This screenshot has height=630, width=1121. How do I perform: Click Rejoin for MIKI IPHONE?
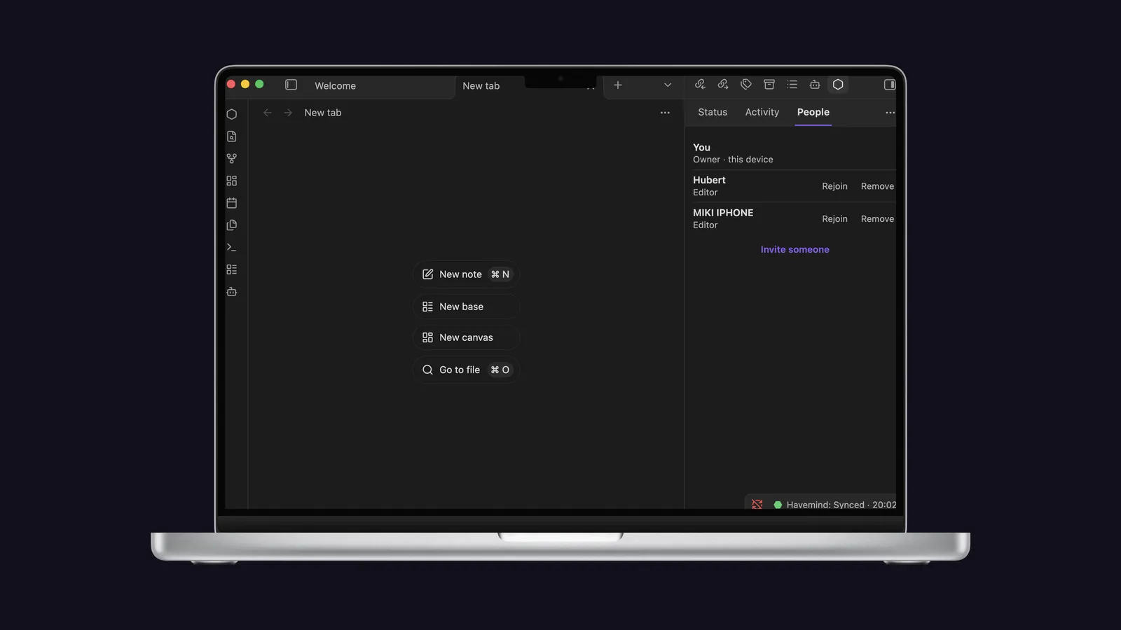coord(834,219)
